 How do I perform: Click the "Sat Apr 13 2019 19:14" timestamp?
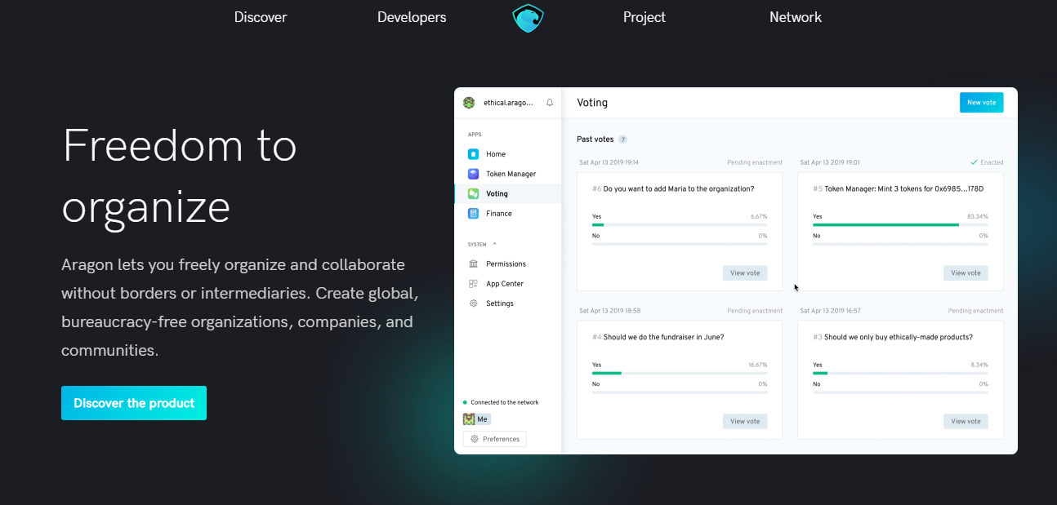[609, 162]
